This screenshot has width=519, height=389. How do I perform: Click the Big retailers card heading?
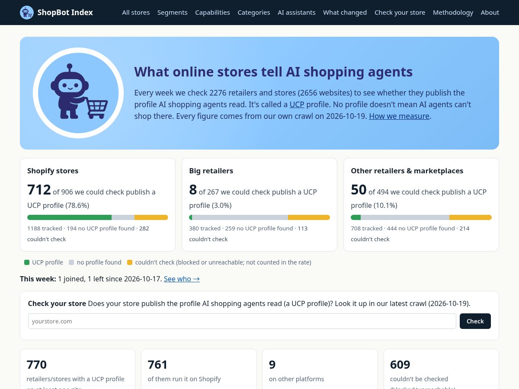click(211, 171)
